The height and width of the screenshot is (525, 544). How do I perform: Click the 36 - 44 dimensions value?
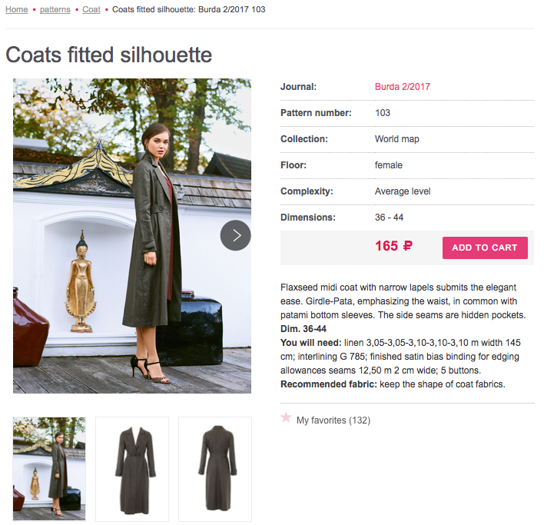389,218
